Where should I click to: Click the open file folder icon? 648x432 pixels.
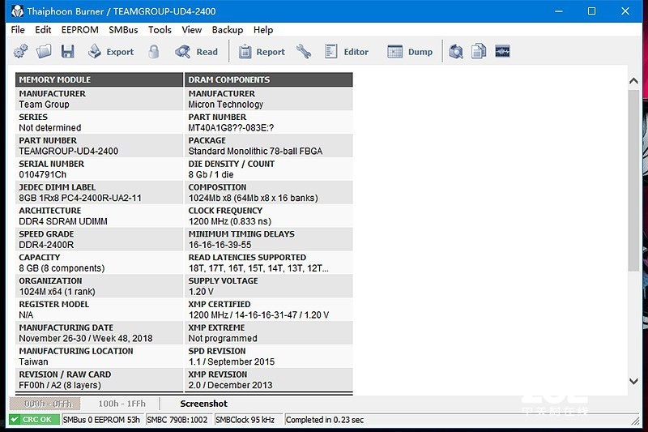(44, 52)
